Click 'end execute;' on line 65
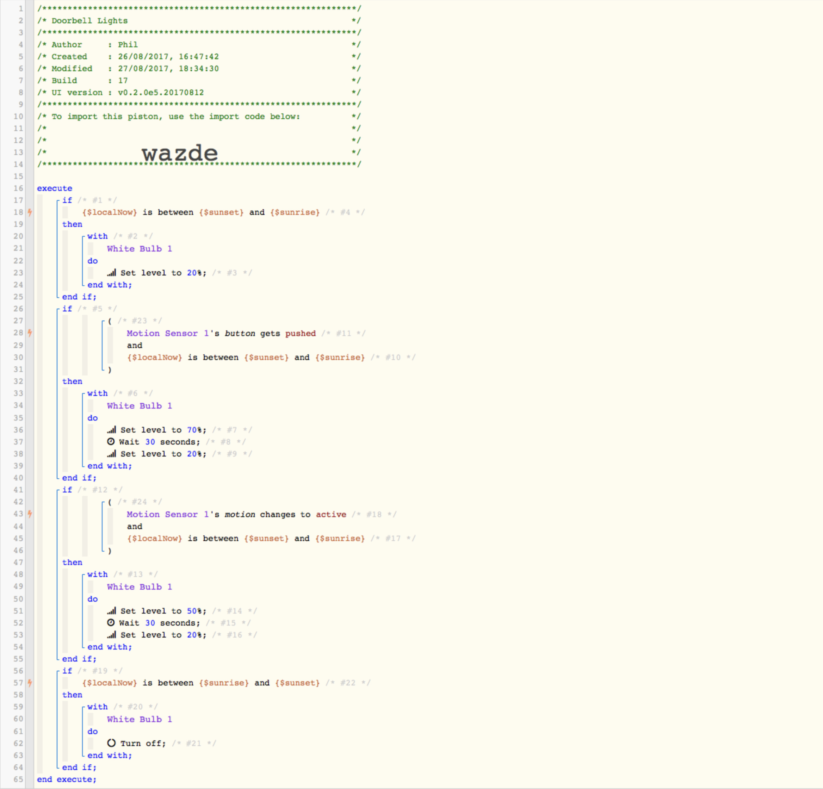The height and width of the screenshot is (789, 823). (67, 779)
